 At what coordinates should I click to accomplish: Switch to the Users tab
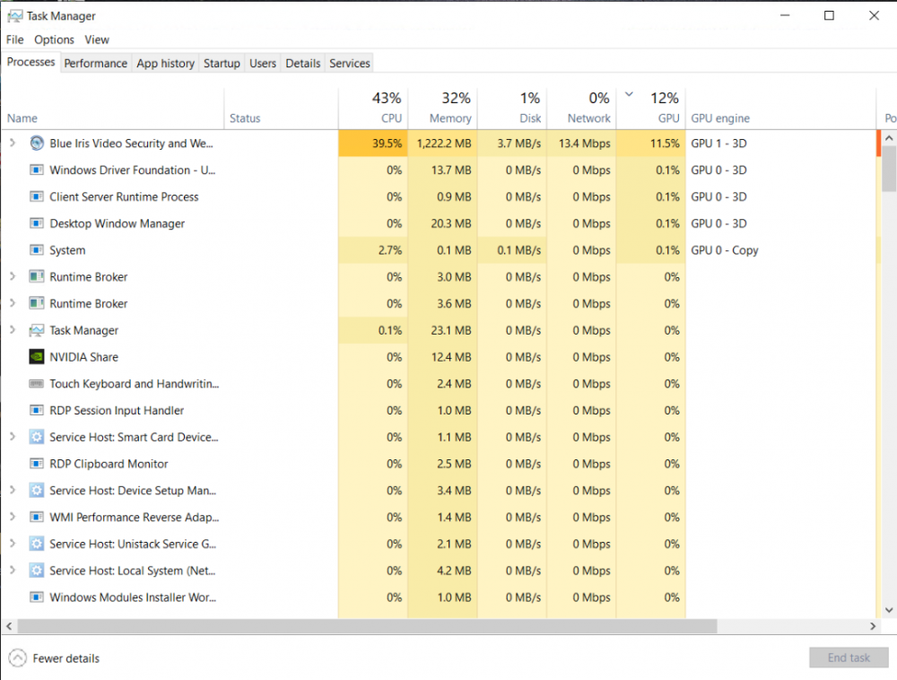(263, 64)
